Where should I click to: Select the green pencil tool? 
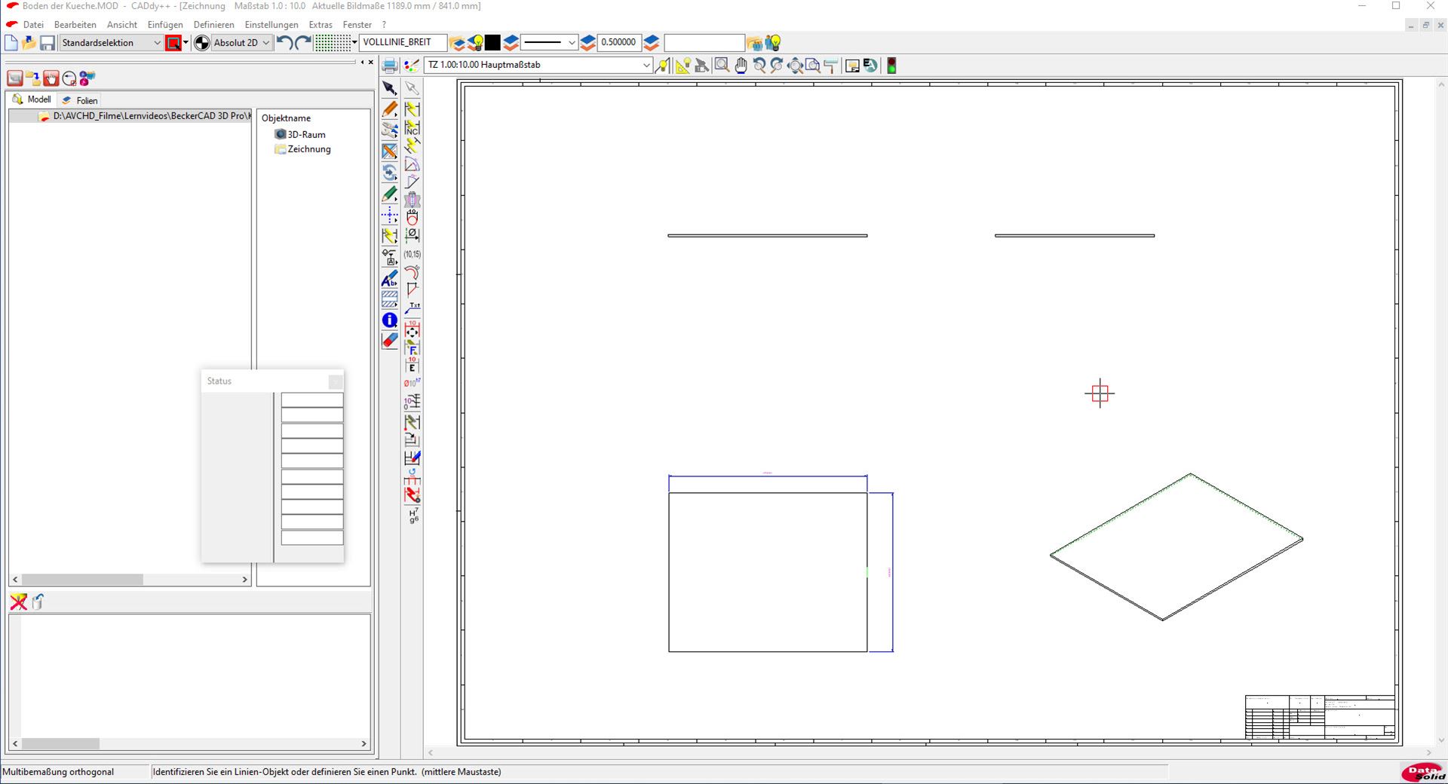(x=389, y=194)
